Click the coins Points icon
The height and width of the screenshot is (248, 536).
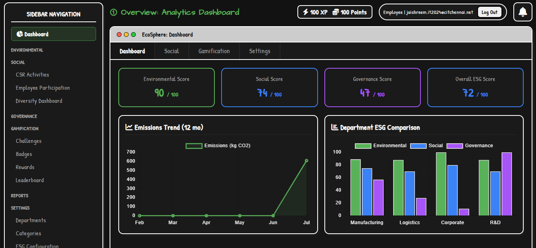tap(335, 12)
